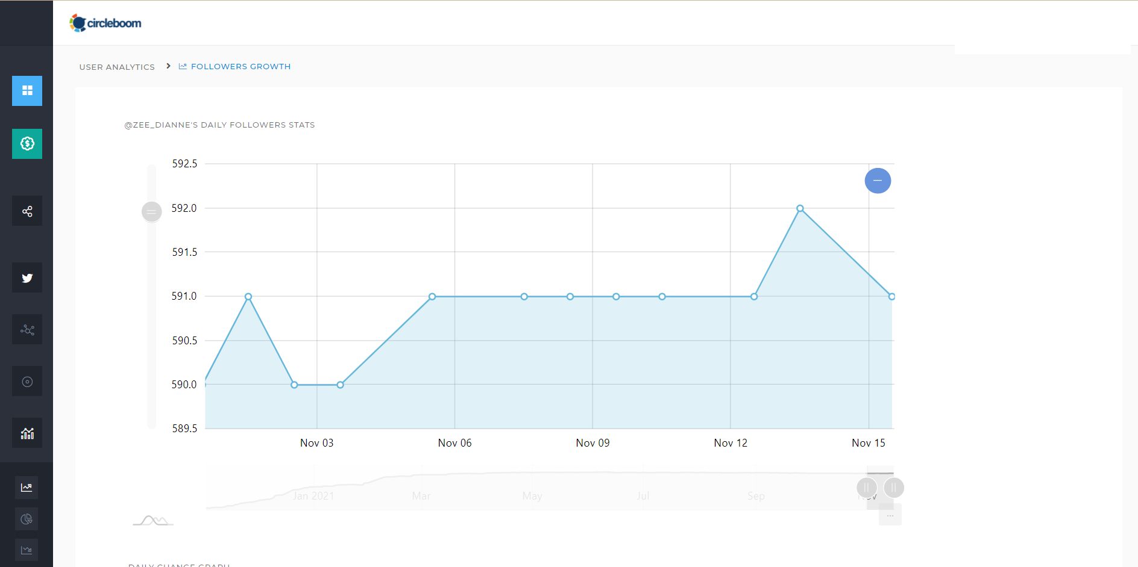1138x567 pixels.
Task: Open the dashboard grid icon in sidebar
Action: [x=27, y=91]
